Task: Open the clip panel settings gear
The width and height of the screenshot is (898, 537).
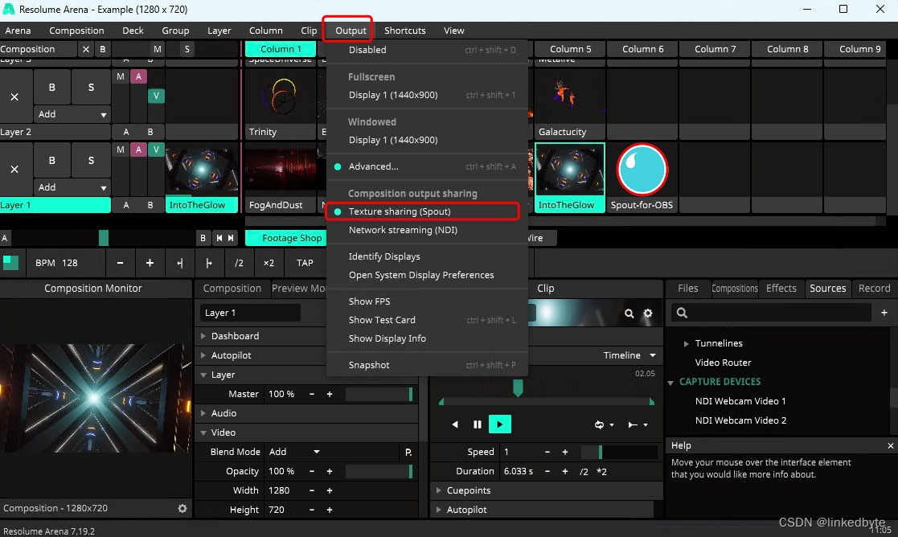Action: coord(648,314)
